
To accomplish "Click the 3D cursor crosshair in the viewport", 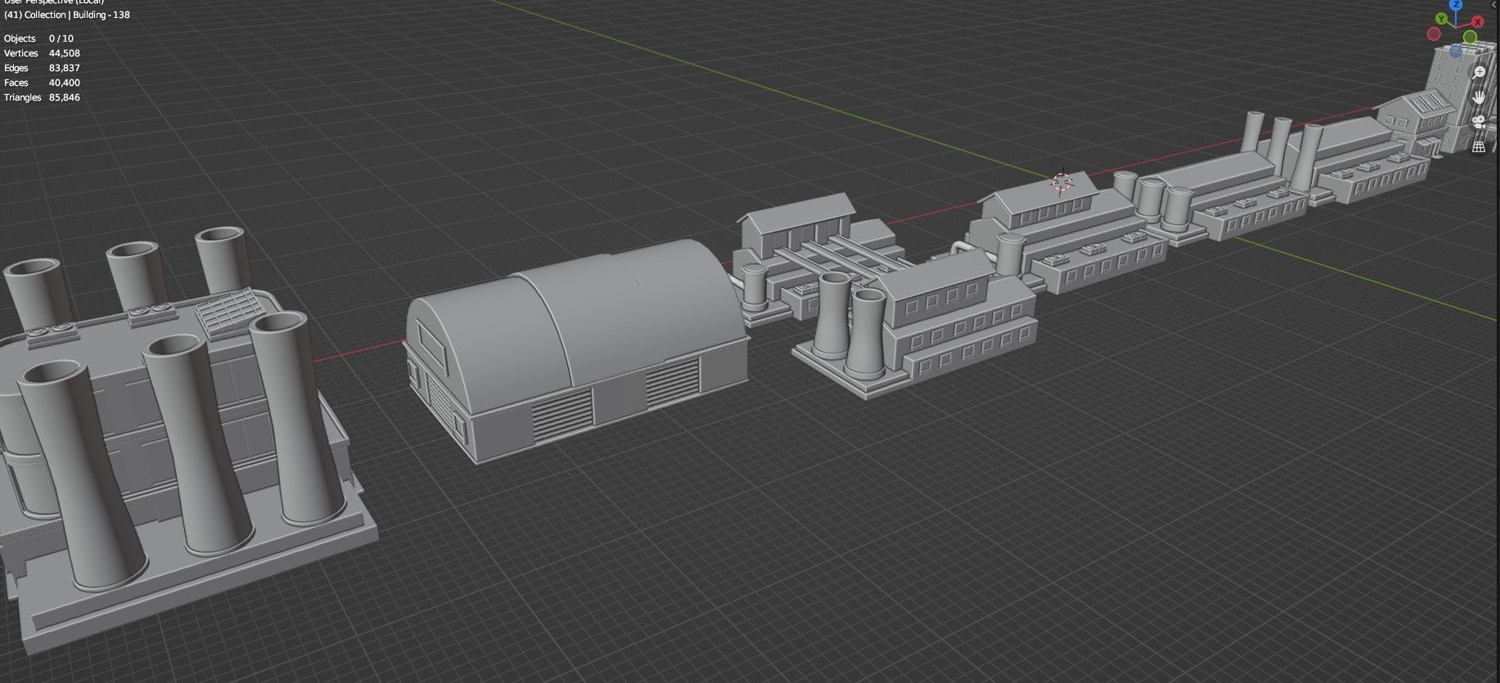I will coord(1062,182).
